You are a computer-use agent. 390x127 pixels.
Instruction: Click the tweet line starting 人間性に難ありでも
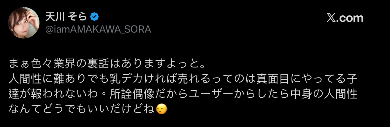coord(183,79)
